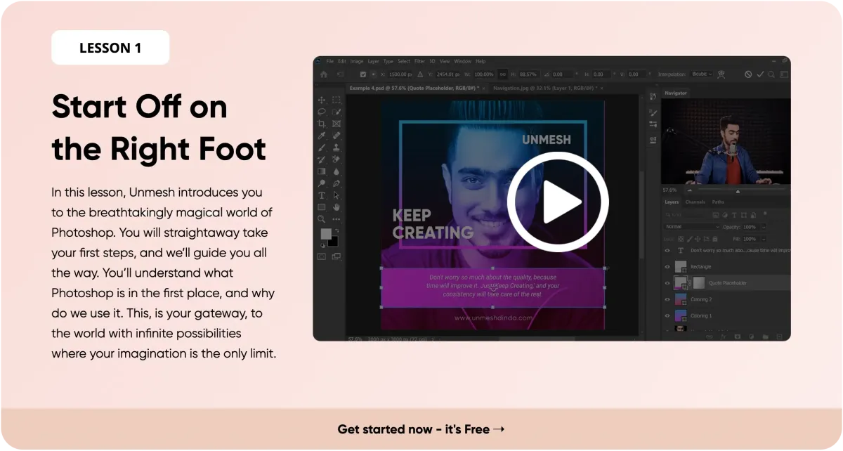This screenshot has width=843, height=451.
Task: Hide the Rectangle layer
Action: [667, 267]
